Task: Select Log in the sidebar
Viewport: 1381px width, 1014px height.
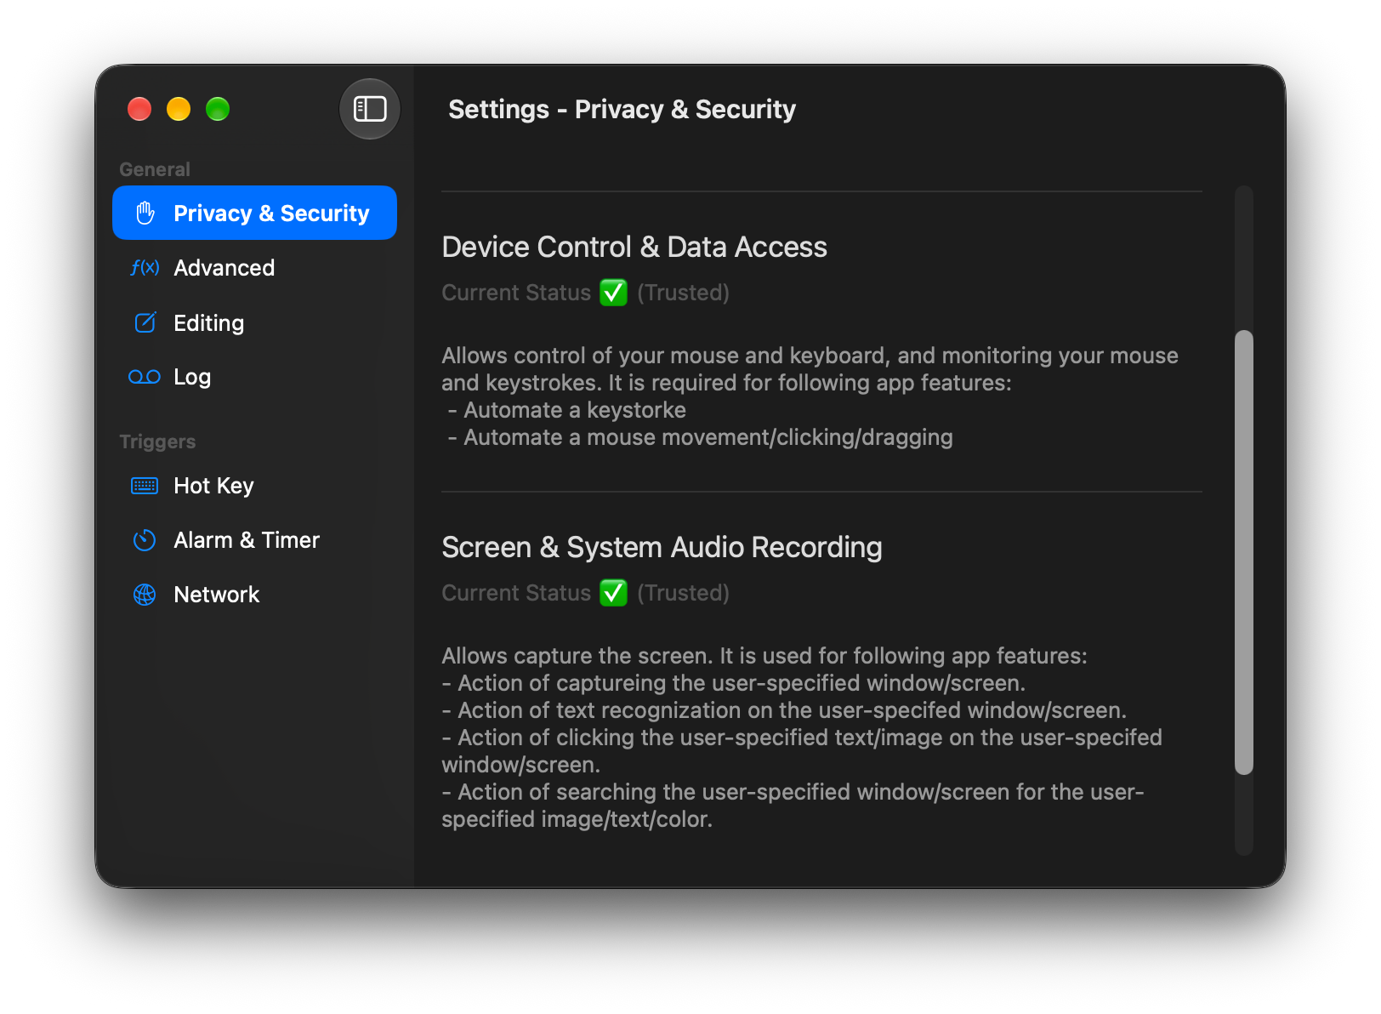Action: pyautogui.click(x=254, y=377)
